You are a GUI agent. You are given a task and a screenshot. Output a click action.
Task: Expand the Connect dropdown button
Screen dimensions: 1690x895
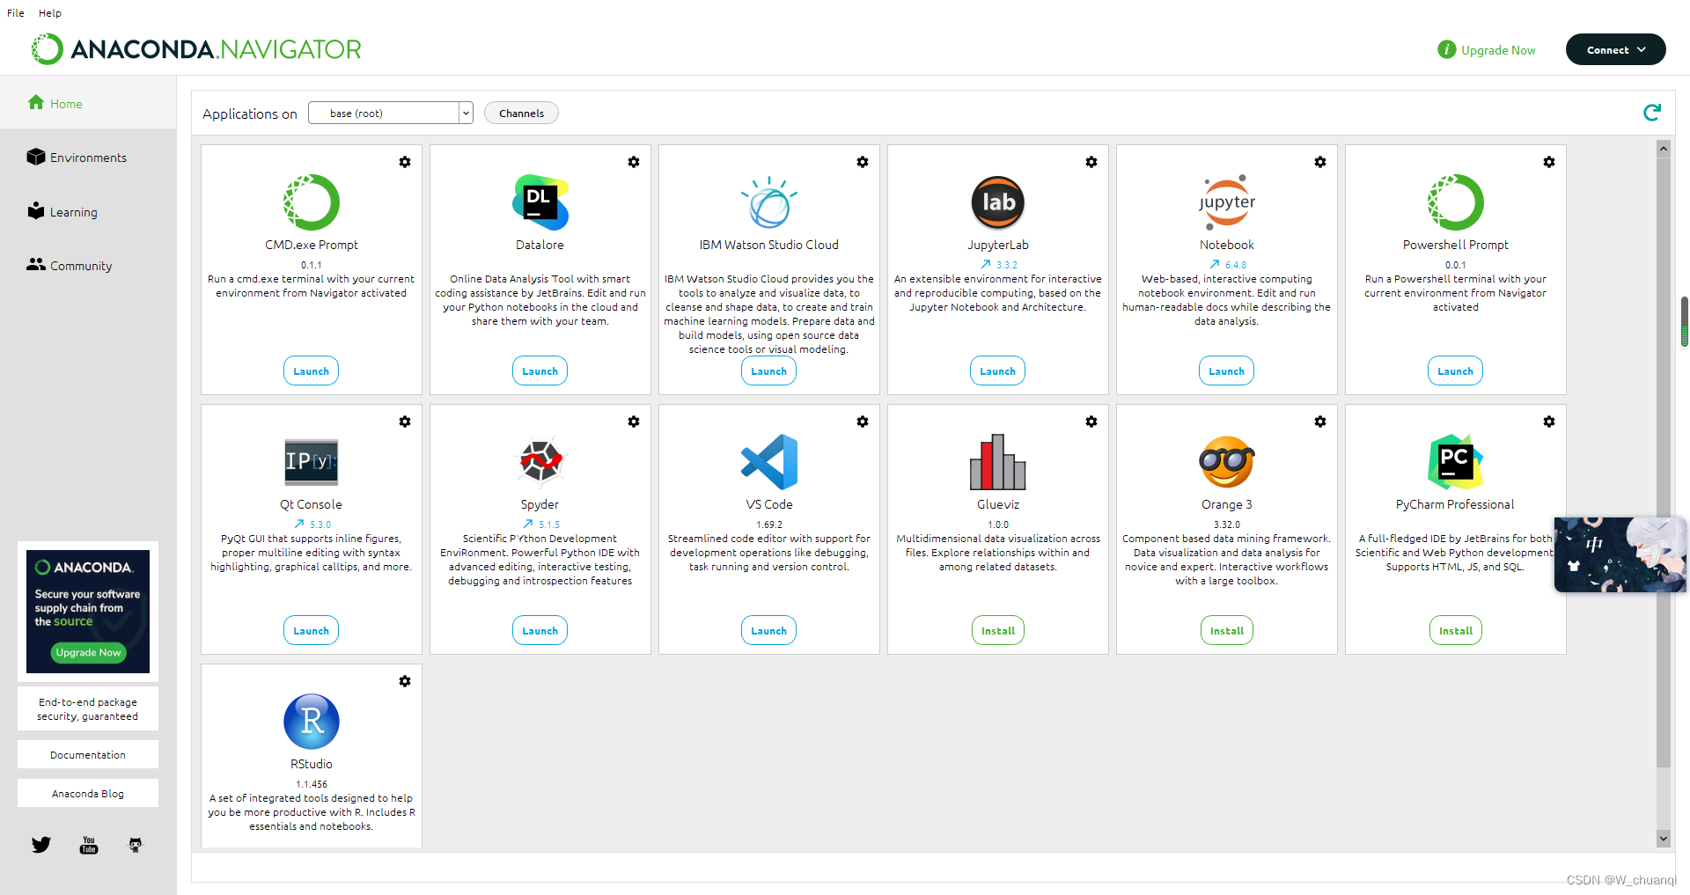pos(1615,49)
